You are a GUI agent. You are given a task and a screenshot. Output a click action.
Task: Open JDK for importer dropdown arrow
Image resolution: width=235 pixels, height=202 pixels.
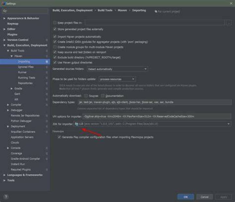tap(228, 124)
